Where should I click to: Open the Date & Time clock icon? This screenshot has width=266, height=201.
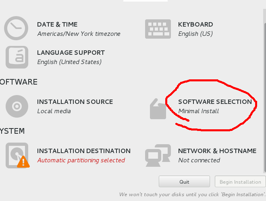point(16,28)
